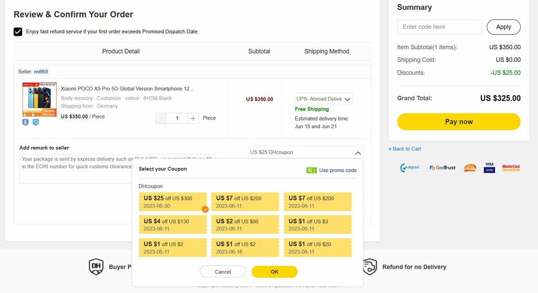This screenshot has height=293, width=538.
Task: Click the MasterCard SecureCode badge
Action: point(511,168)
